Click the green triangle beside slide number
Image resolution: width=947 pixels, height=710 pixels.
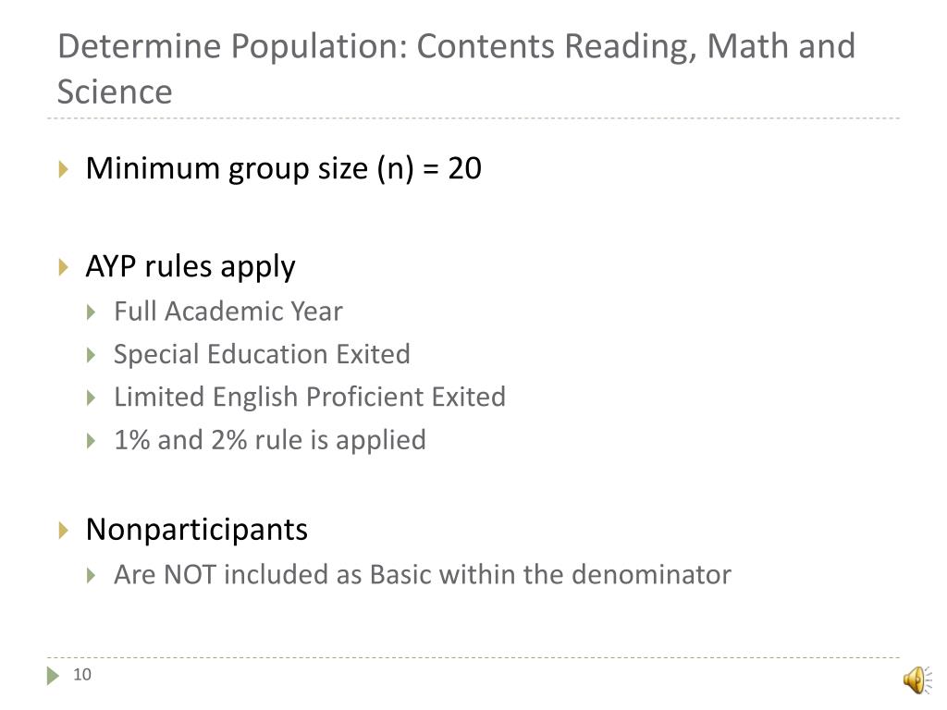pyautogui.click(x=53, y=676)
